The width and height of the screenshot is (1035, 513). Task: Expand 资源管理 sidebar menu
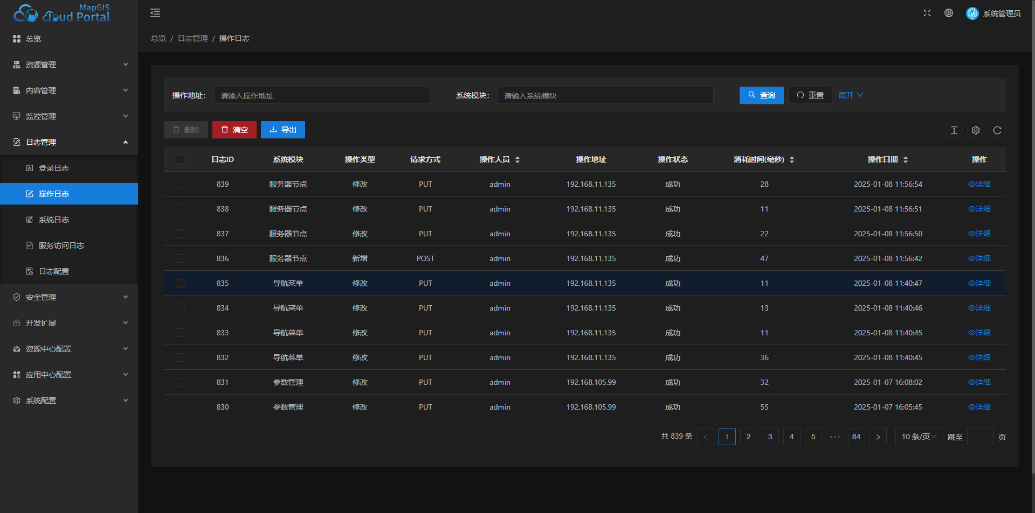coord(69,65)
